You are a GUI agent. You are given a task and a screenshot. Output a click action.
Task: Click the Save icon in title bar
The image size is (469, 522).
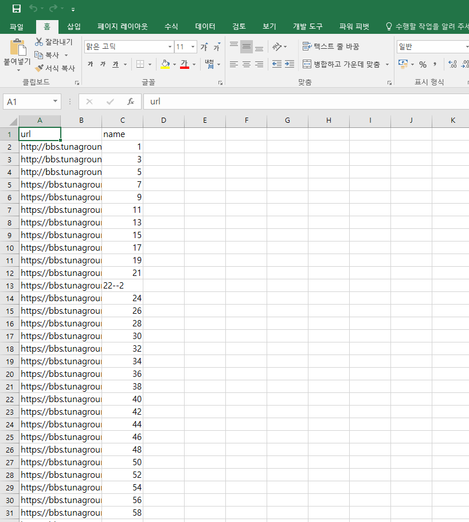click(x=17, y=9)
